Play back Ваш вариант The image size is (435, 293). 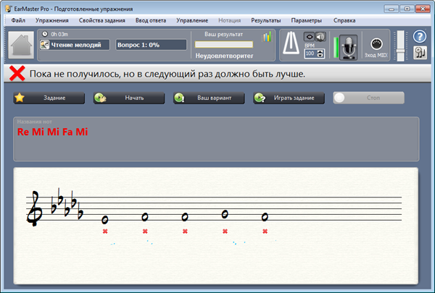coord(209,98)
